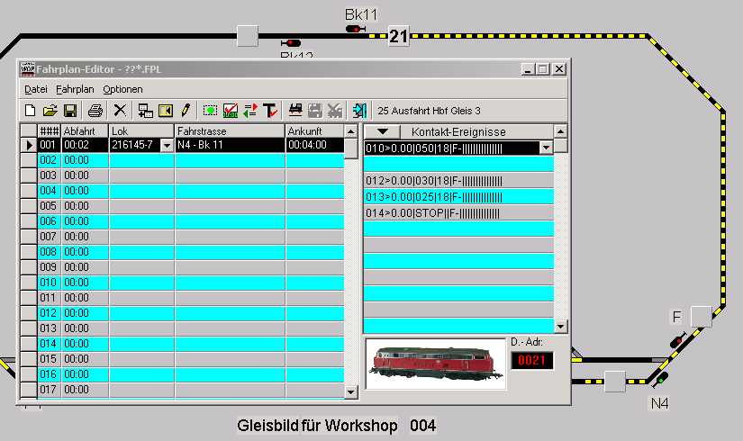Screen dimensions: 743x441
Task: Click the block number 21 on track
Action: 398,36
